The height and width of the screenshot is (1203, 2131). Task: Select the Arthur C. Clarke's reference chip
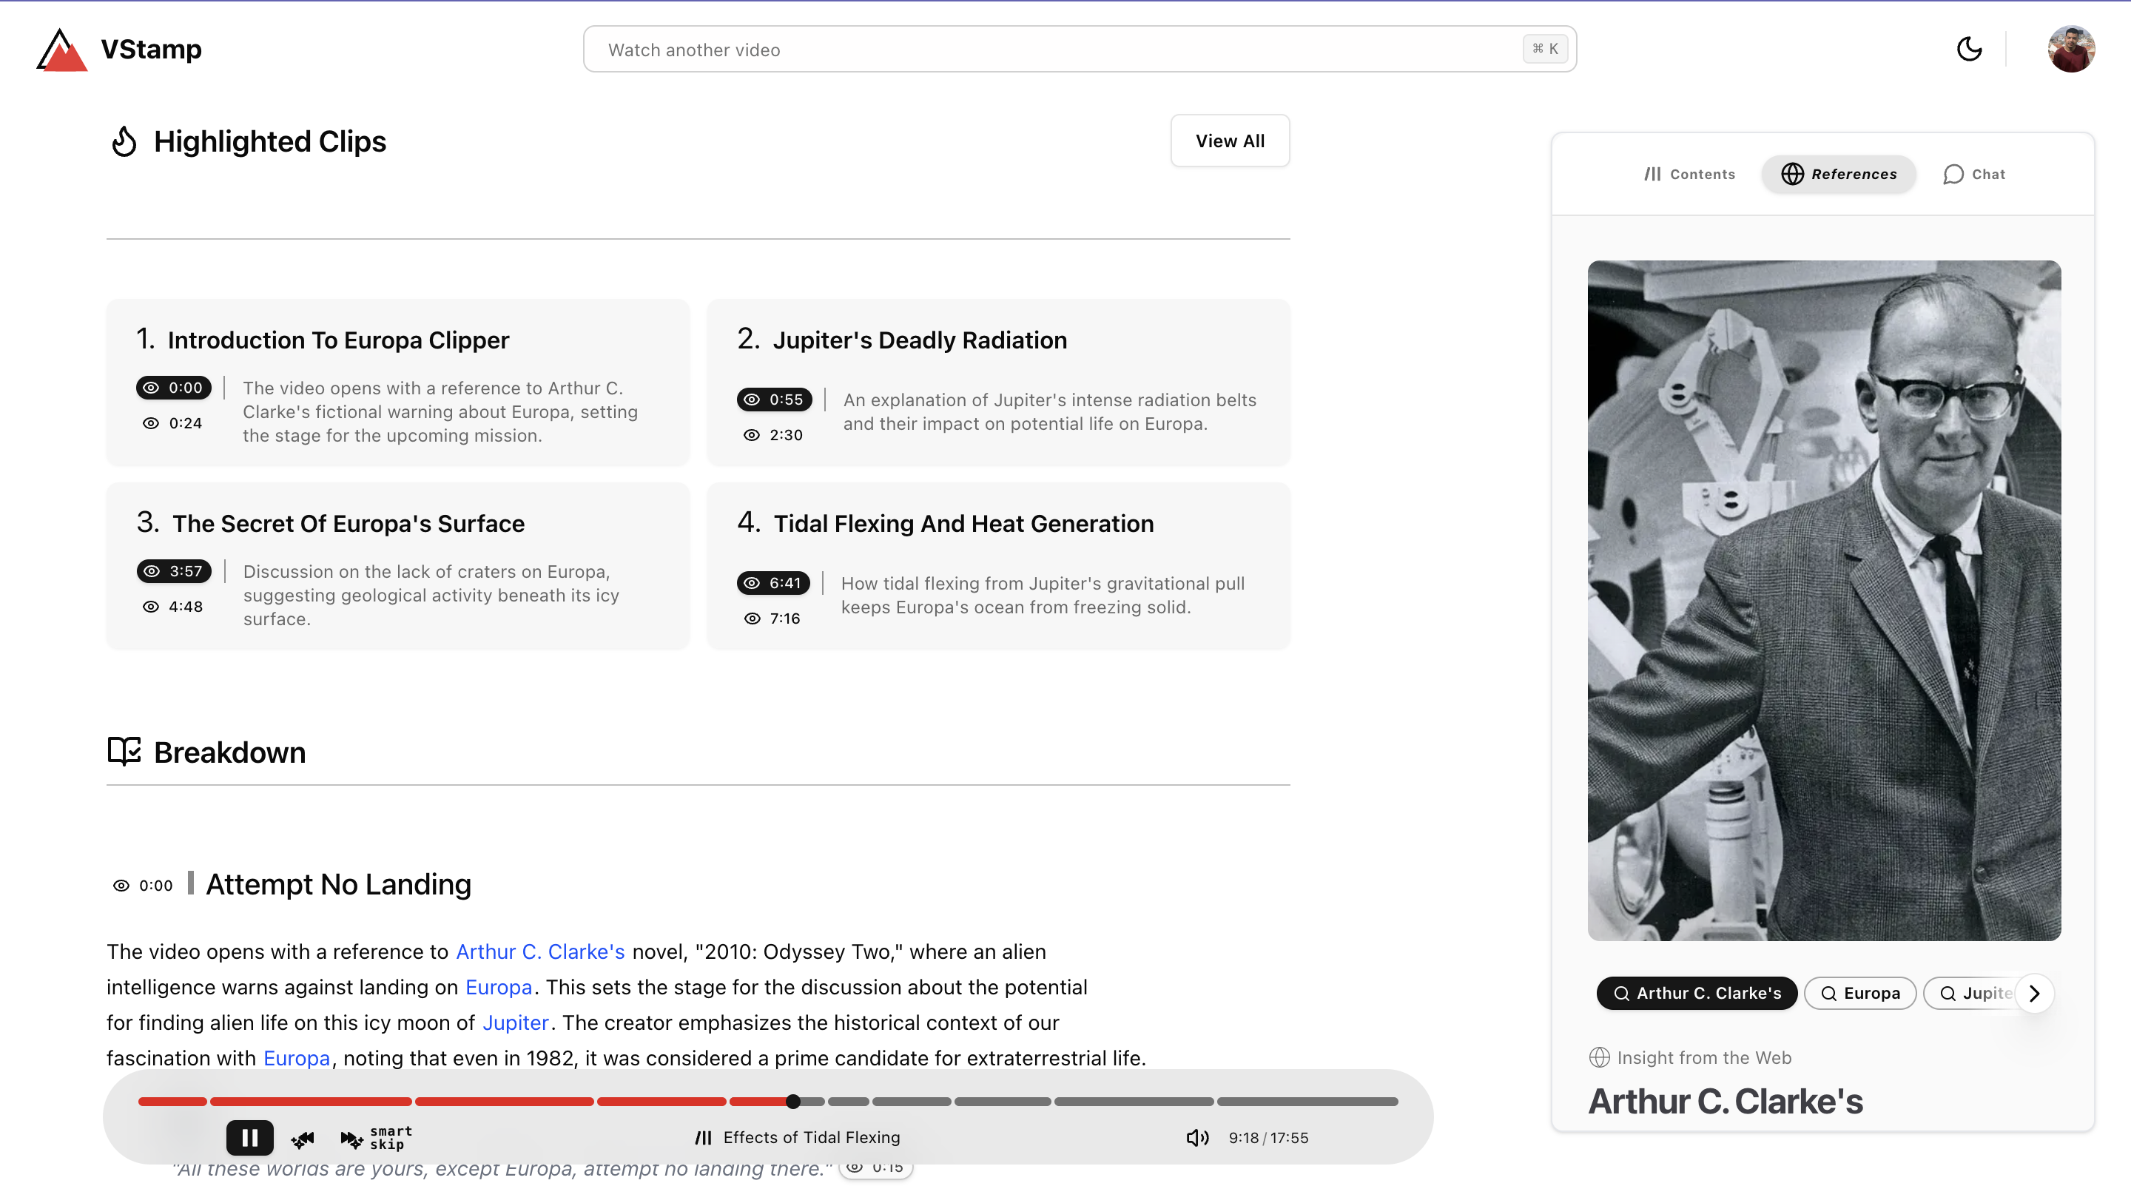[1697, 993]
